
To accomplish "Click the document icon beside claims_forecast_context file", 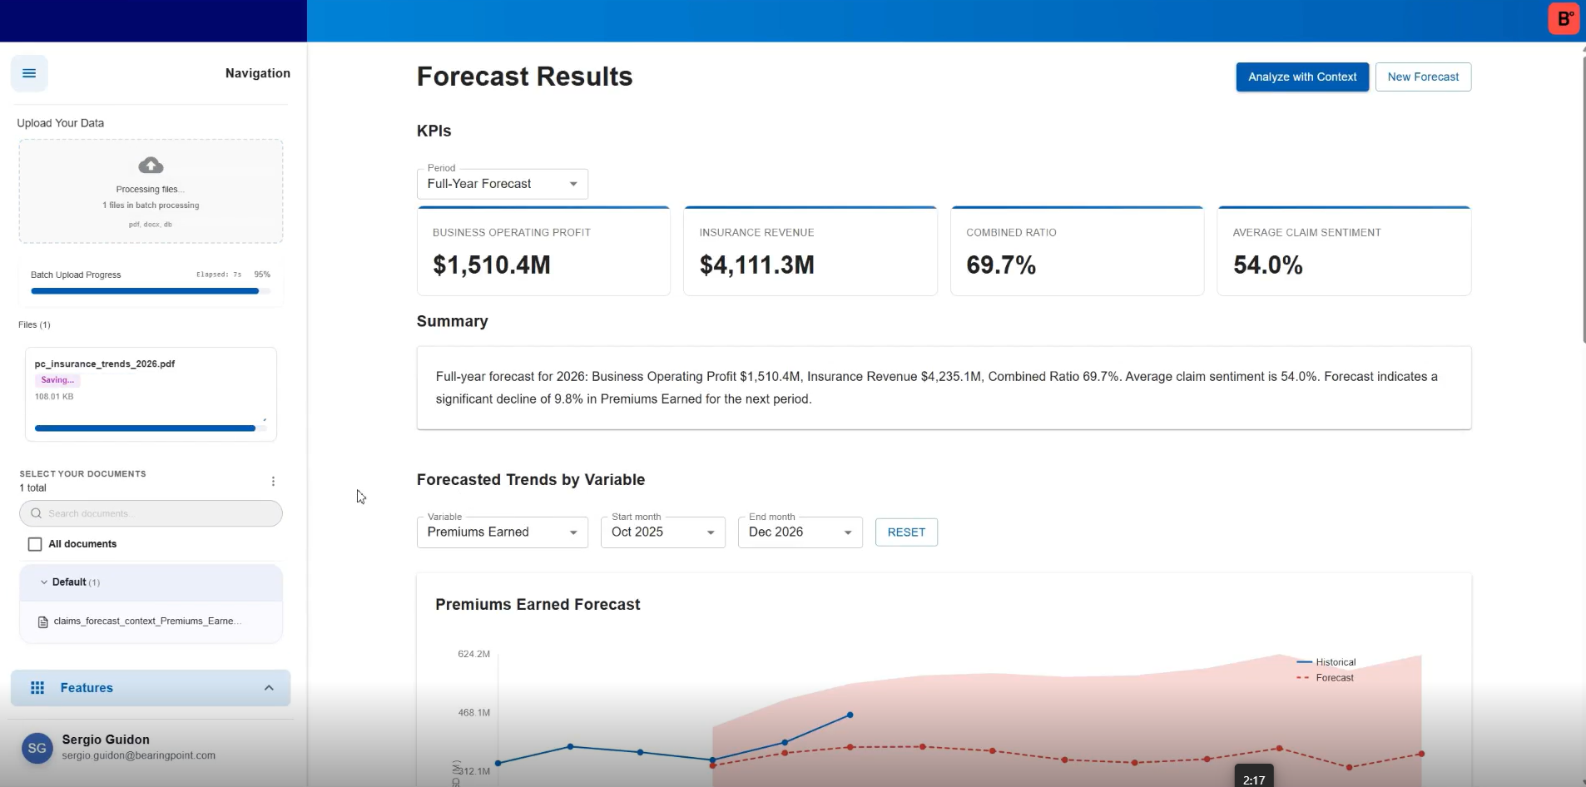I will [x=43, y=622].
